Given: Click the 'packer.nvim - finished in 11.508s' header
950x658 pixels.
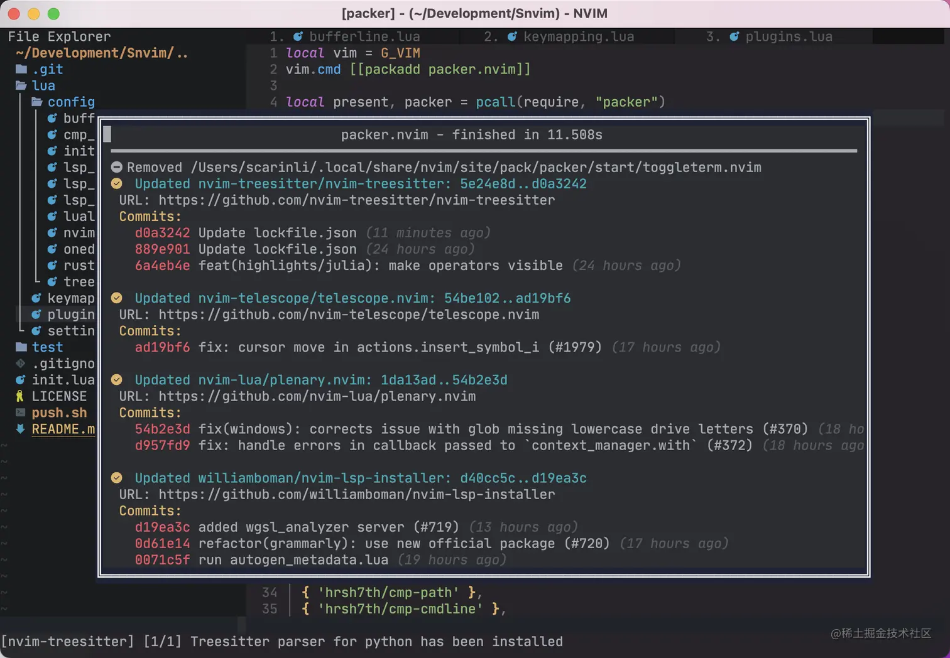Looking at the screenshot, I should [472, 134].
